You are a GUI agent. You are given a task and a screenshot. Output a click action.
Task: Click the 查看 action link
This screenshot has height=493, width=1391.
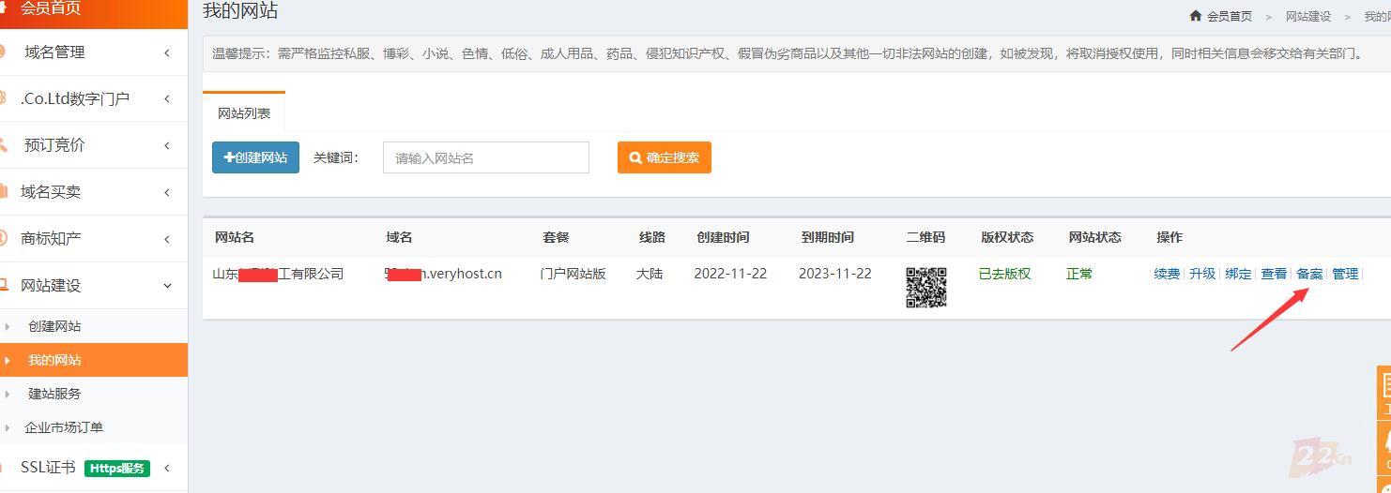click(1274, 274)
